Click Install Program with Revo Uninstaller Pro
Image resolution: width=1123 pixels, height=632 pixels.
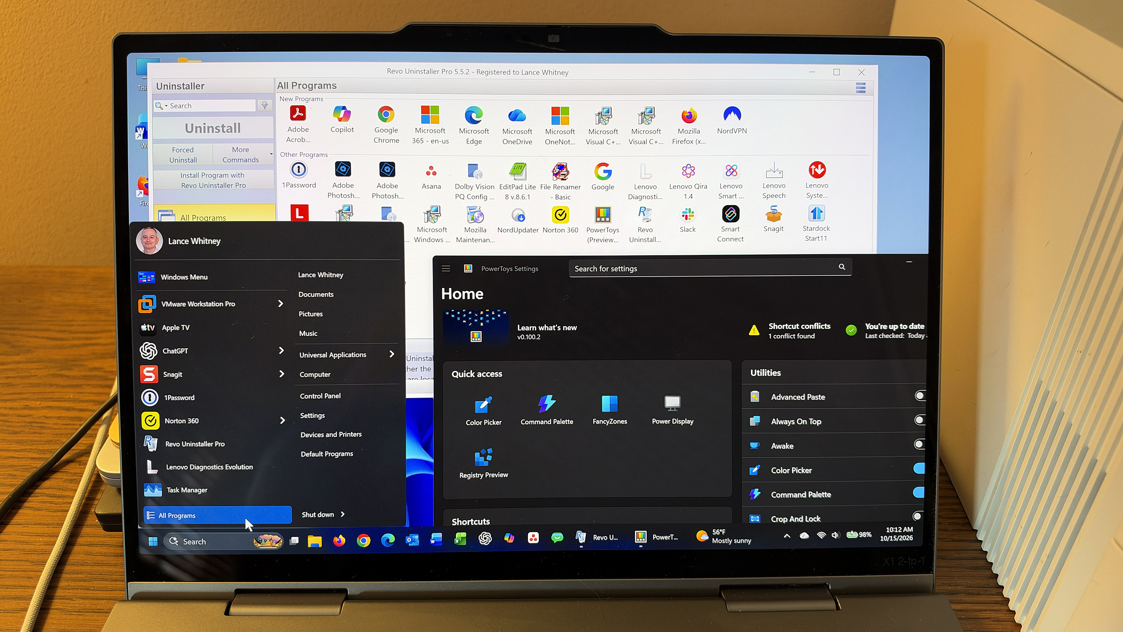click(213, 180)
